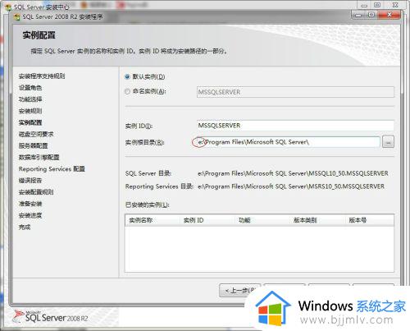Go to 安装程序支持规则 step
Image resolution: width=410 pixels, height=331 pixels.
click(x=42, y=76)
